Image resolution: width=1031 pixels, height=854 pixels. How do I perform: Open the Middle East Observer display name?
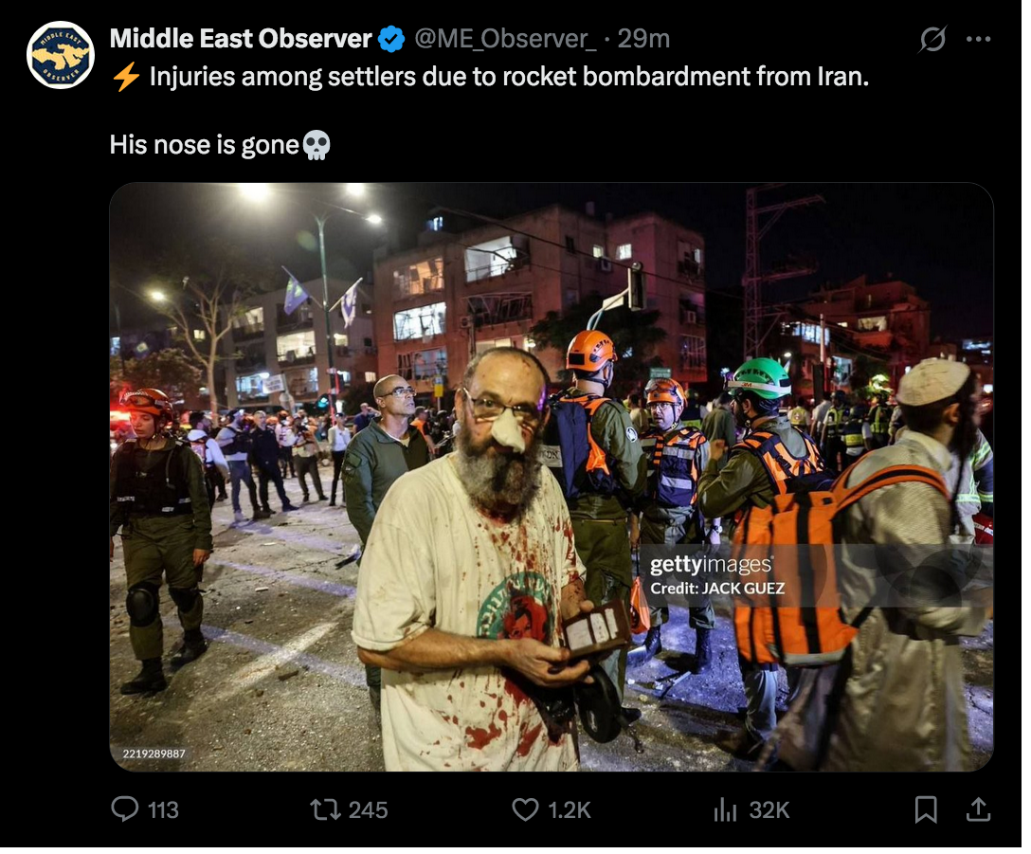point(241,39)
